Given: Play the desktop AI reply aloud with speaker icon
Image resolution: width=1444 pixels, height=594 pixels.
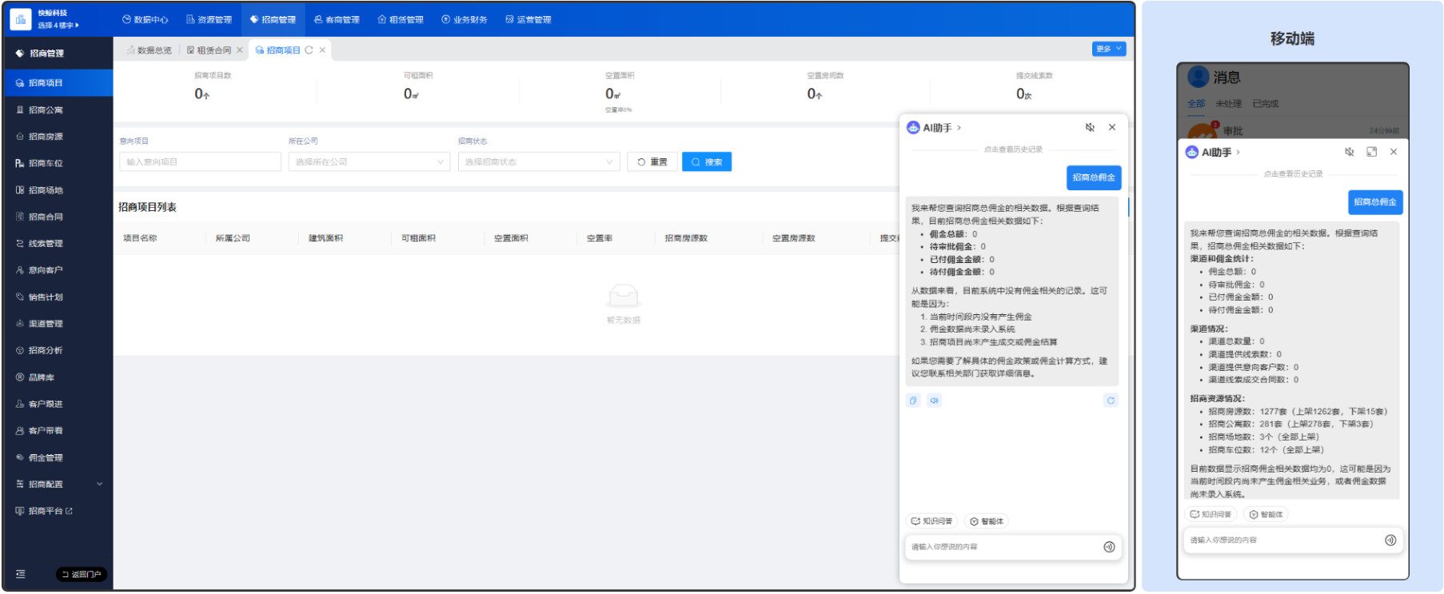Looking at the screenshot, I should pyautogui.click(x=934, y=401).
